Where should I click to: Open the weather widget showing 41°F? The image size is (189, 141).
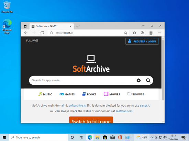142,137
